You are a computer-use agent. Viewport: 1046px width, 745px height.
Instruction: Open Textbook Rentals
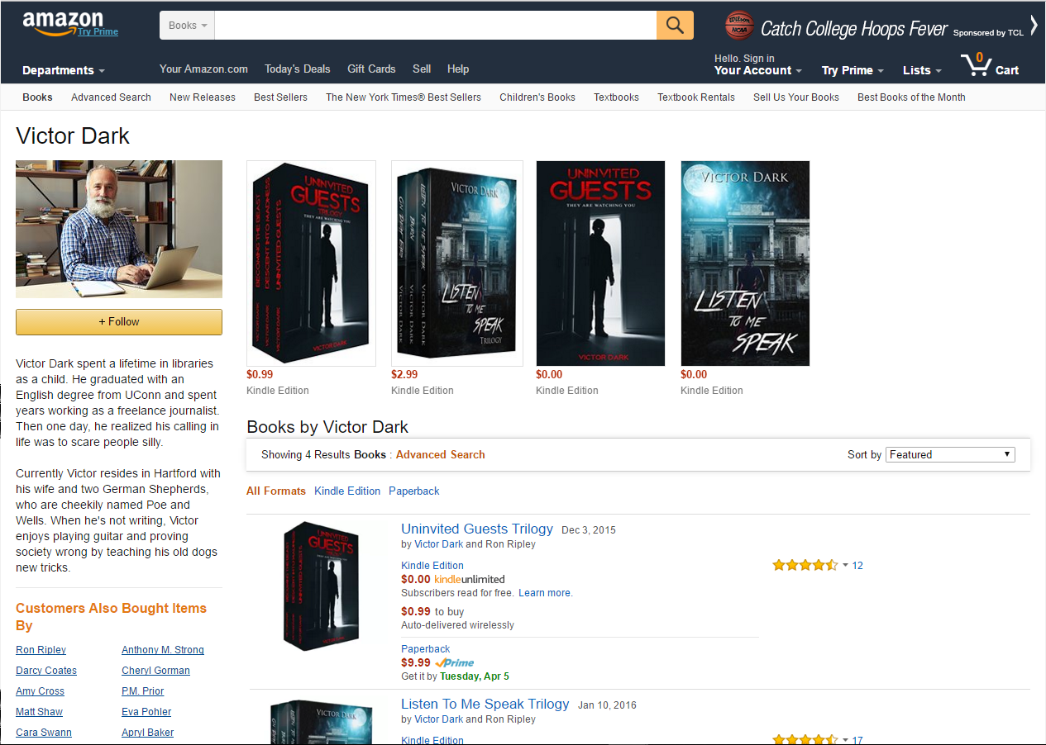pyautogui.click(x=696, y=97)
